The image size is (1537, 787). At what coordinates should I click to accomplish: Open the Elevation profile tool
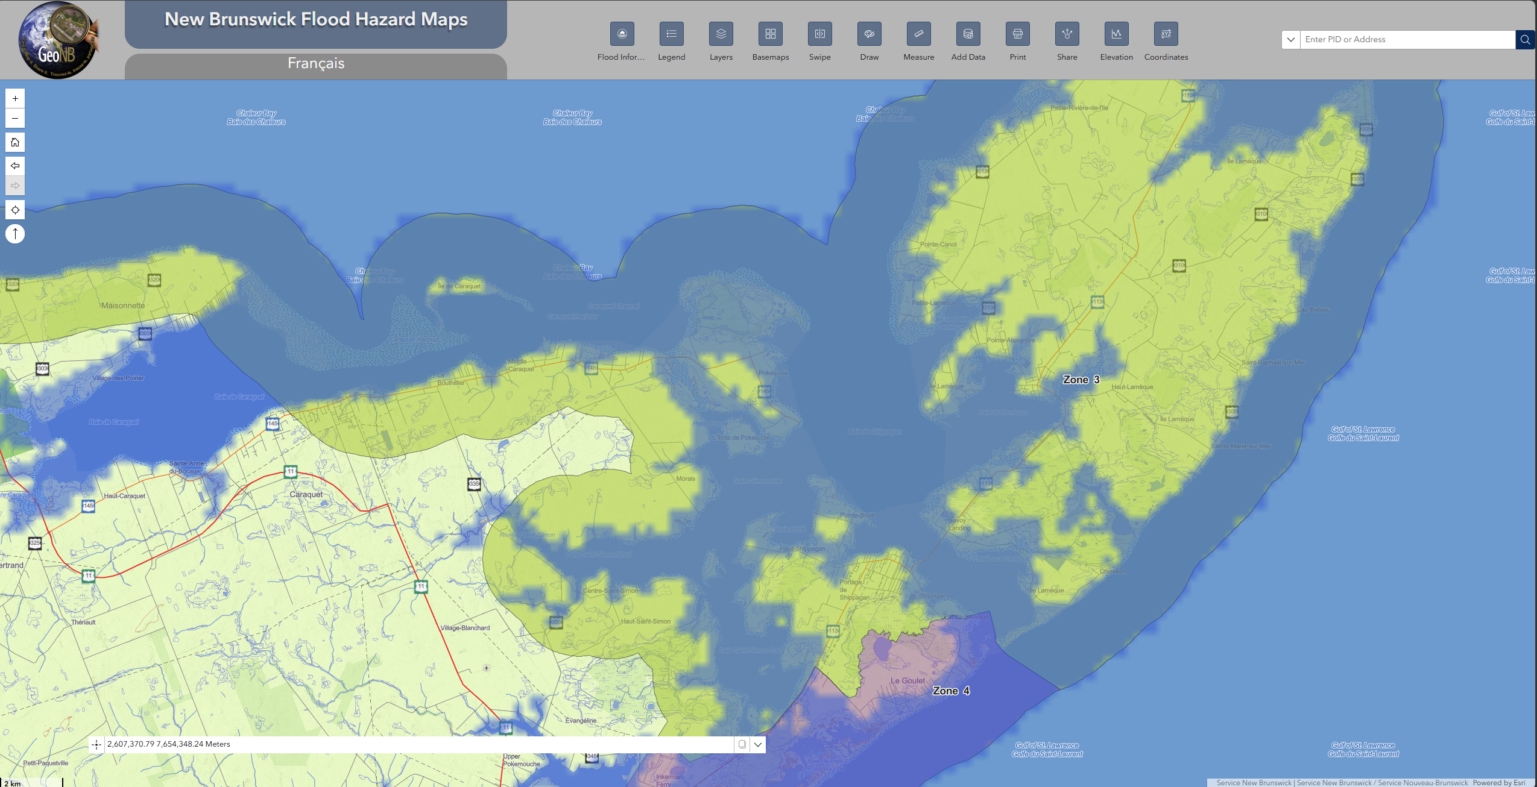click(1116, 34)
